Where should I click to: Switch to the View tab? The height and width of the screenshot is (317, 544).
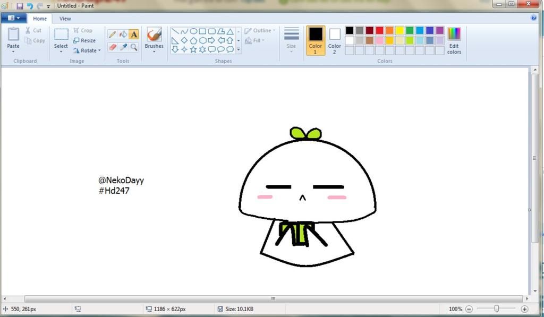pyautogui.click(x=65, y=19)
